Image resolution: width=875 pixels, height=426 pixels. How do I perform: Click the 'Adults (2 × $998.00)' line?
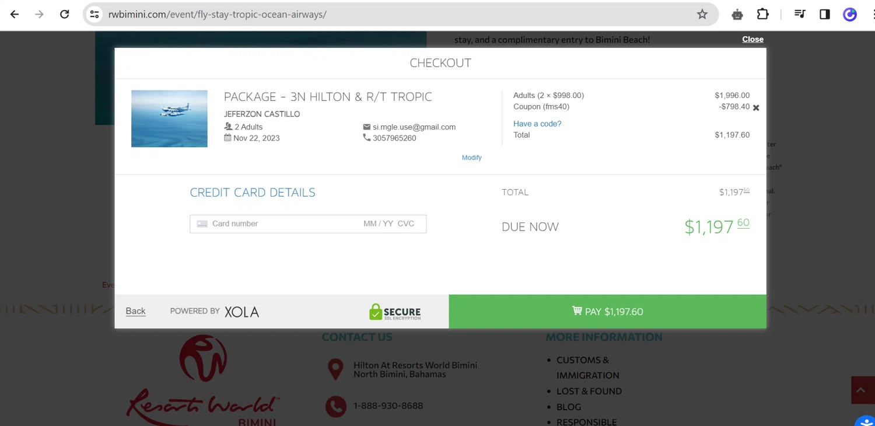[x=548, y=96]
